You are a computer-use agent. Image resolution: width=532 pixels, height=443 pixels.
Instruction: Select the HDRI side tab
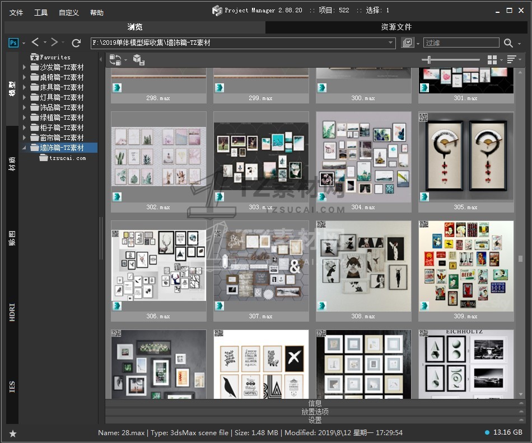click(12, 312)
